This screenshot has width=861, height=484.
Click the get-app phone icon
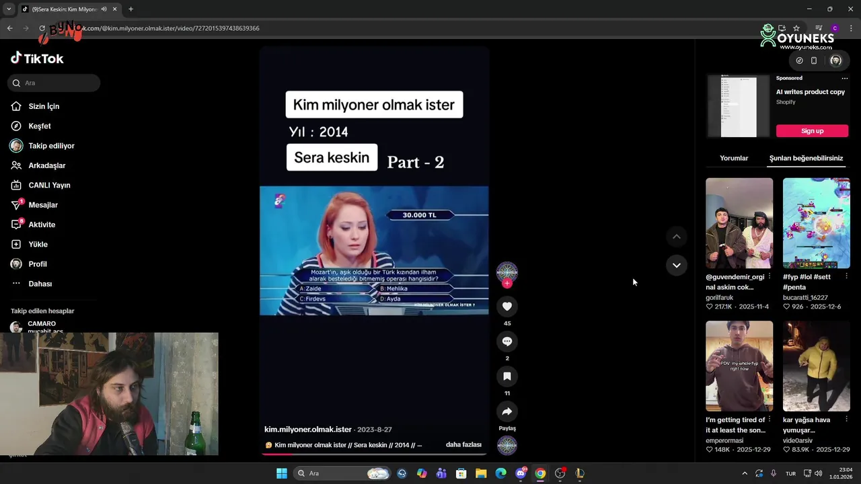(814, 61)
